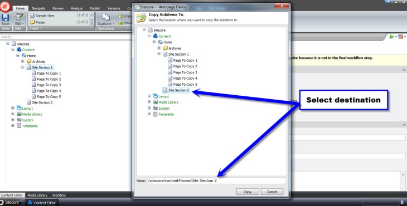Expand Layout in background tree
The width and height of the screenshot is (407, 206).
(13, 108)
